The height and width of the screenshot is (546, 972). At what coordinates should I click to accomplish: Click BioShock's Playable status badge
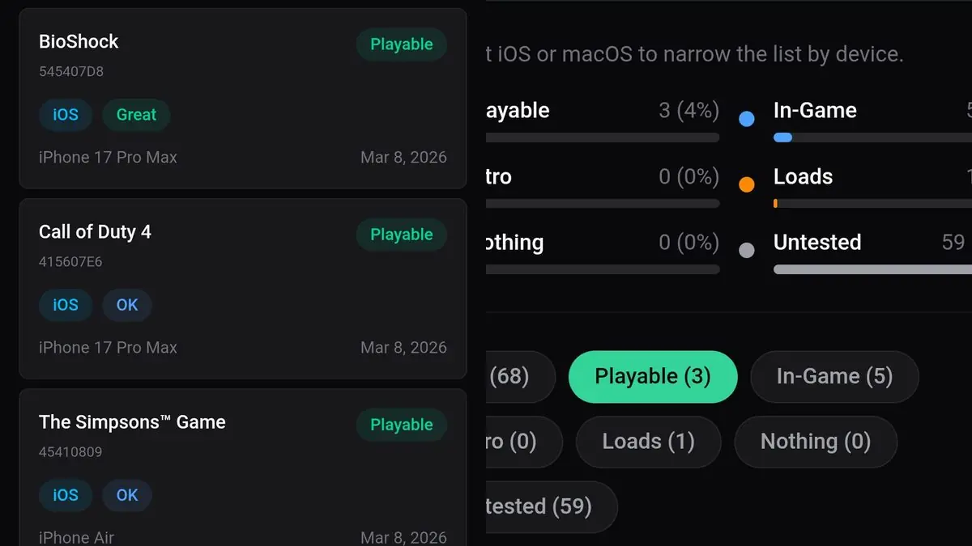tap(402, 44)
